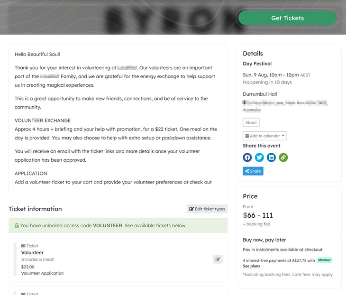Click the green unlock icon in access banner

point(17,225)
